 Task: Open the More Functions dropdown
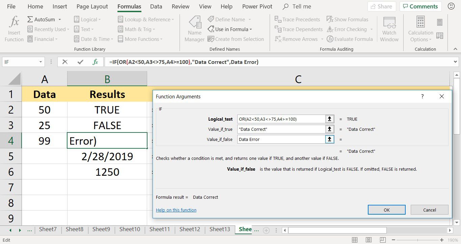tap(140, 39)
